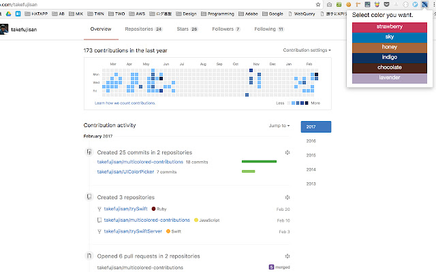Open the MIK bookmark folder
Image resolution: width=436 pixels, height=272 pixels.
pos(76,14)
